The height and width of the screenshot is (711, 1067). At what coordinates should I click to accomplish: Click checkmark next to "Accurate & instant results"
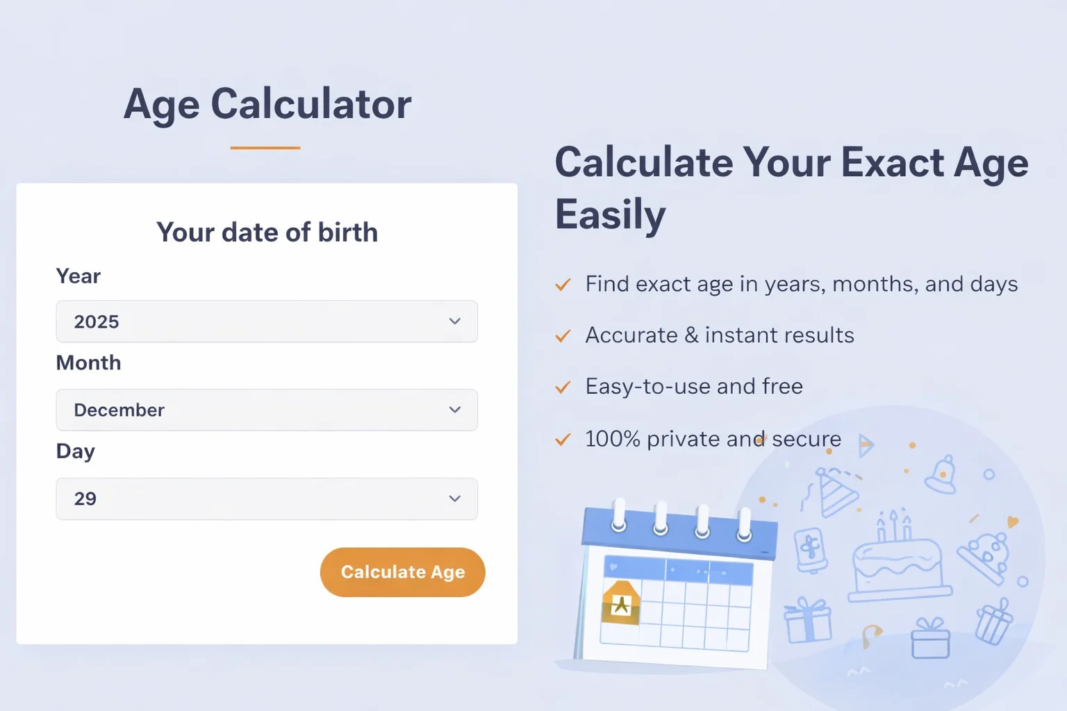point(563,336)
